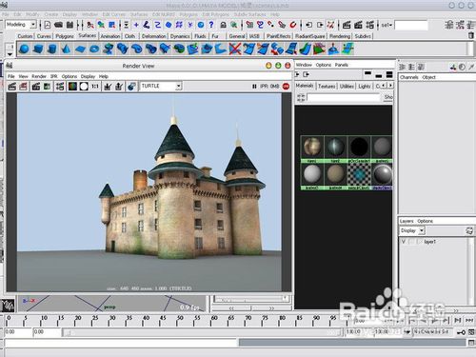Screen dimensions: 476x357
Task: Toggle the auto keyframe key icon
Action: [461, 332]
